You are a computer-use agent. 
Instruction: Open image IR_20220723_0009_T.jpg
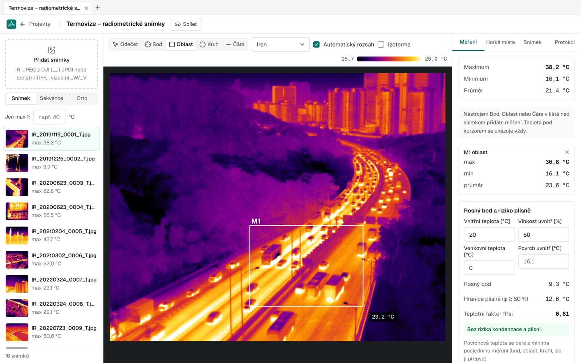pyautogui.click(x=52, y=332)
